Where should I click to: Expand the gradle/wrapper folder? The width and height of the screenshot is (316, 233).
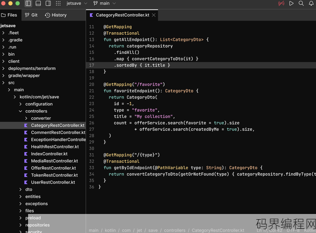tap(3, 76)
